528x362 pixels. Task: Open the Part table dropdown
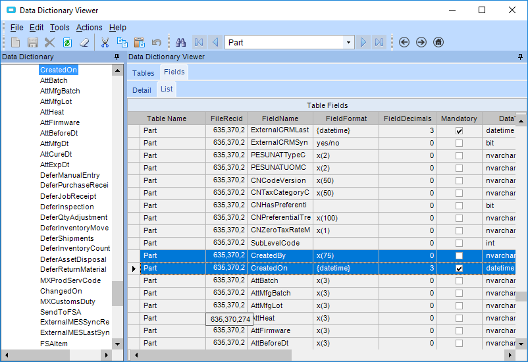coord(349,42)
